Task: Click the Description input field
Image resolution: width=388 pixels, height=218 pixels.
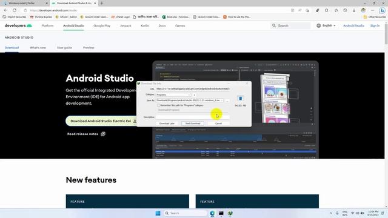Action: click(x=193, y=117)
